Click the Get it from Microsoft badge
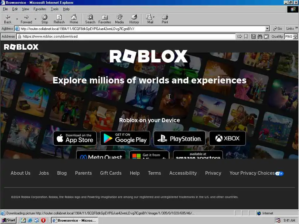Screen dimensions: 299x224 coord(149,155)
